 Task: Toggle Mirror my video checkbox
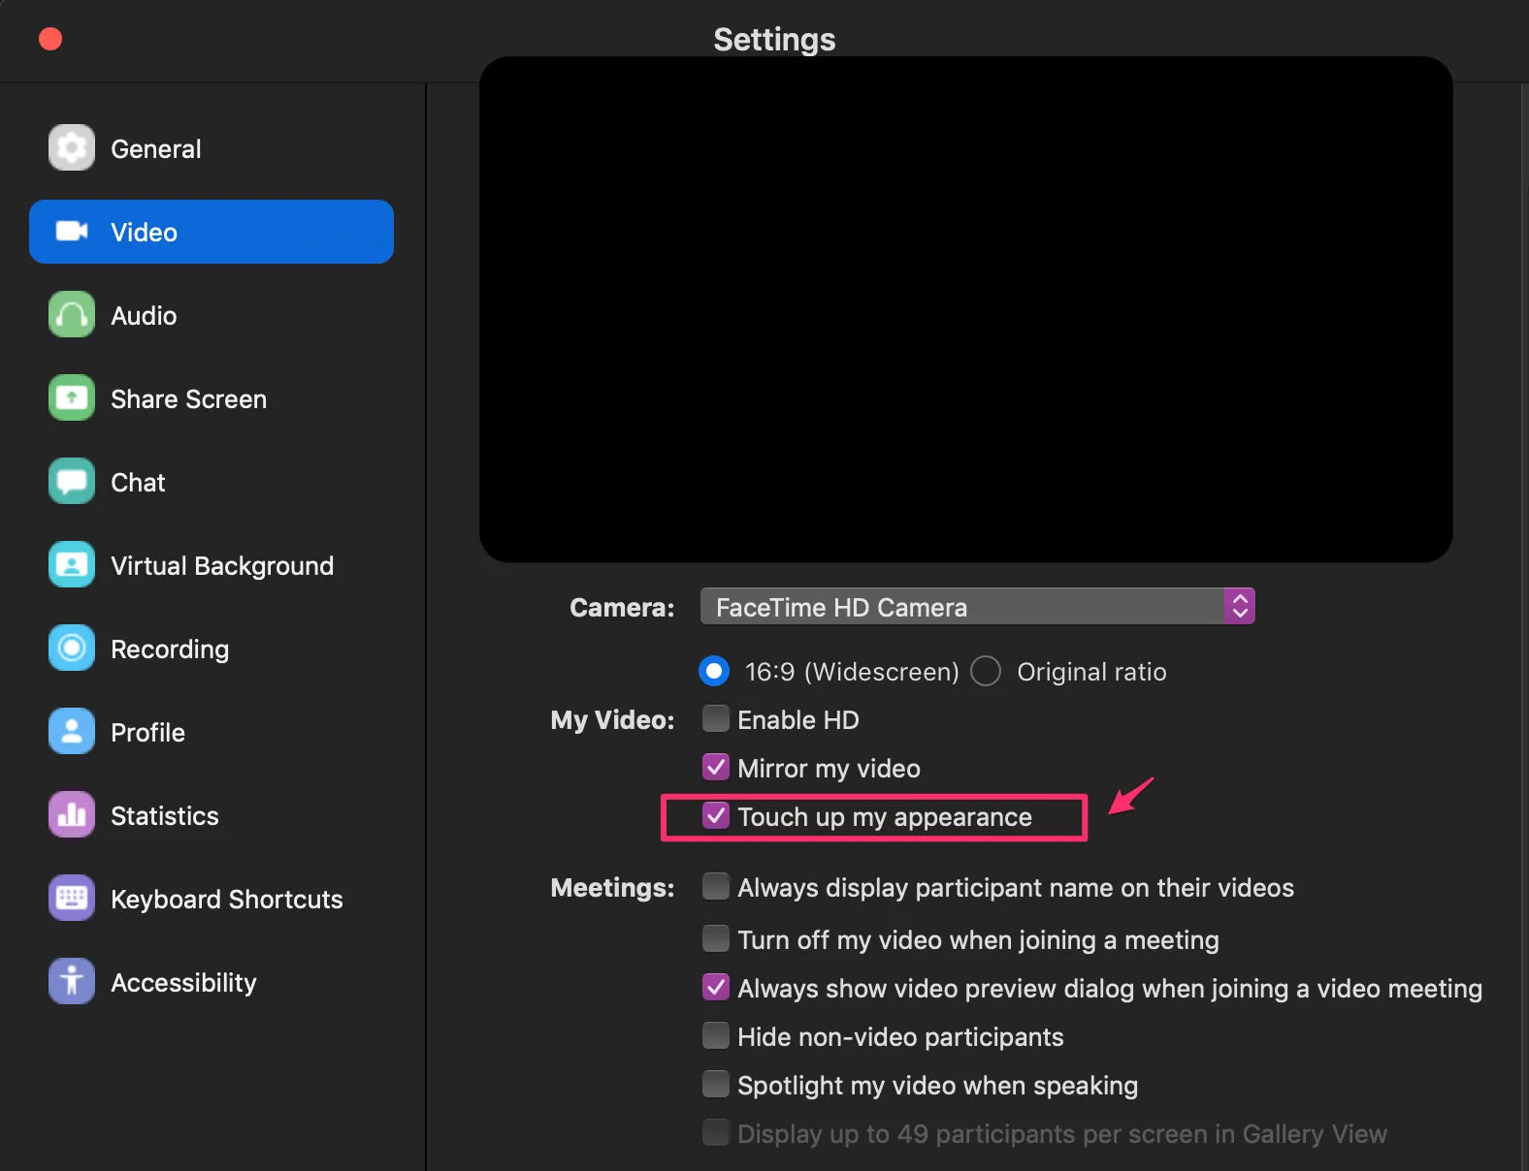click(x=716, y=767)
